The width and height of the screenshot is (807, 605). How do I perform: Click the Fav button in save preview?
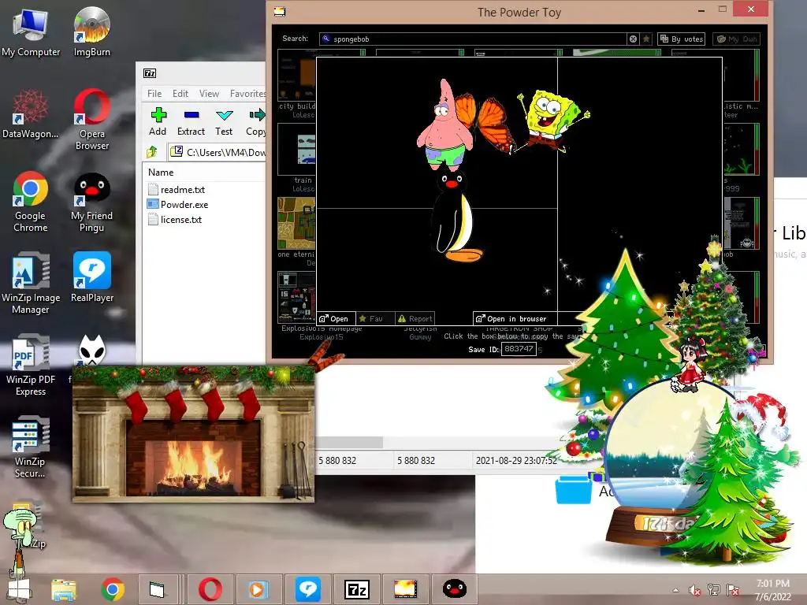[x=375, y=319]
